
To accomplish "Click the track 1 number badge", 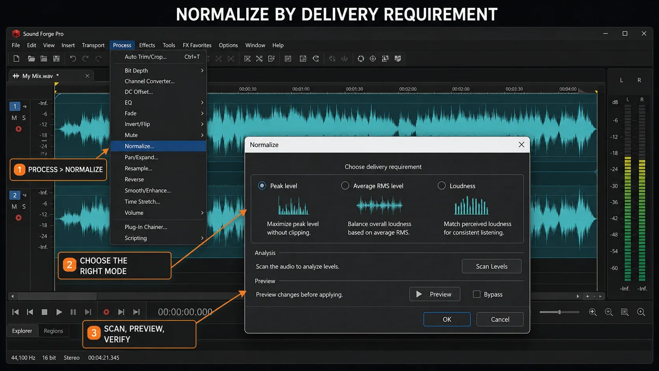I will point(15,106).
